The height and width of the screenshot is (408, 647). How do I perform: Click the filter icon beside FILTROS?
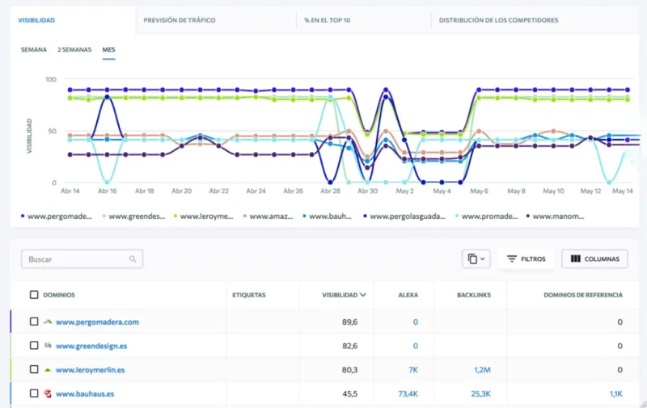(511, 259)
